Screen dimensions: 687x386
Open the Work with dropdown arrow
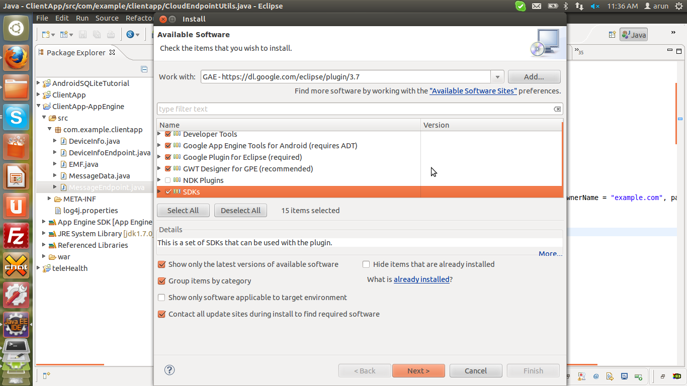(497, 77)
